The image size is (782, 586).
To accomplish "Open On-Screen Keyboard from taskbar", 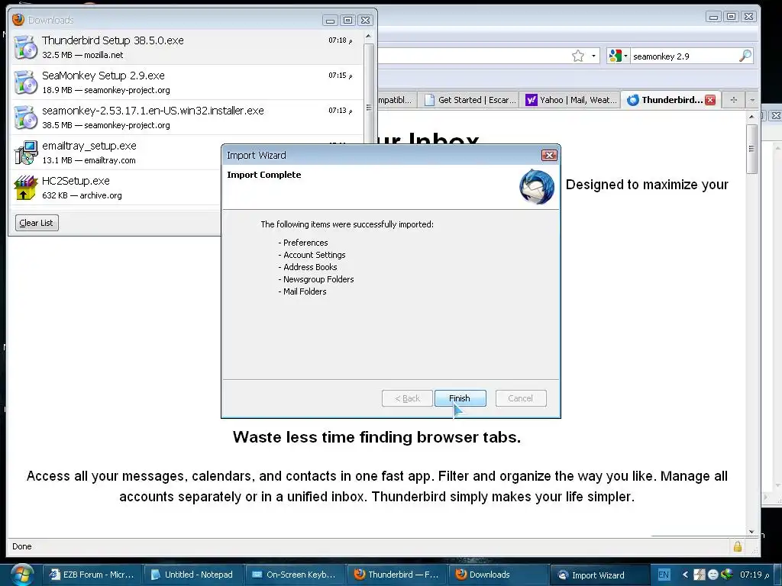I will click(x=295, y=575).
